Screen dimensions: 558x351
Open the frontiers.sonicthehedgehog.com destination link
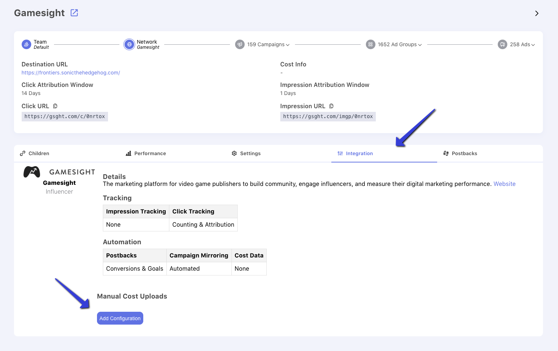pyautogui.click(x=71, y=73)
